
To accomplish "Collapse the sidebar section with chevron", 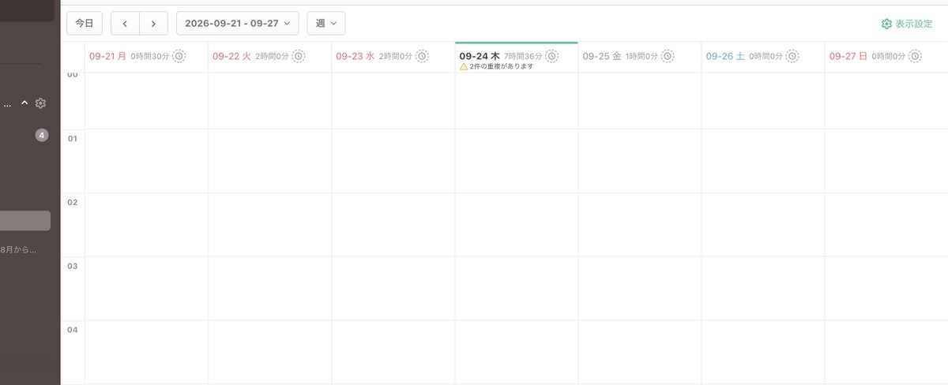I will tap(24, 103).
